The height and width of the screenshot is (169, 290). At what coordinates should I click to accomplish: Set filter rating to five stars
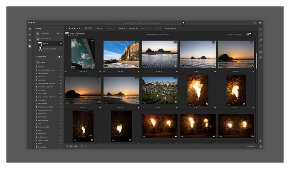80,28
